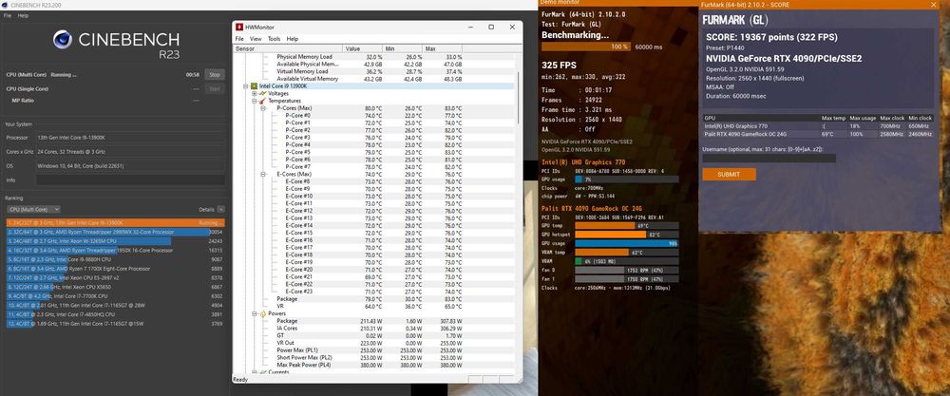Click the GPU hotspot 82°C bar
Image resolution: width=950 pixels, height=396 pixels.
point(626,235)
